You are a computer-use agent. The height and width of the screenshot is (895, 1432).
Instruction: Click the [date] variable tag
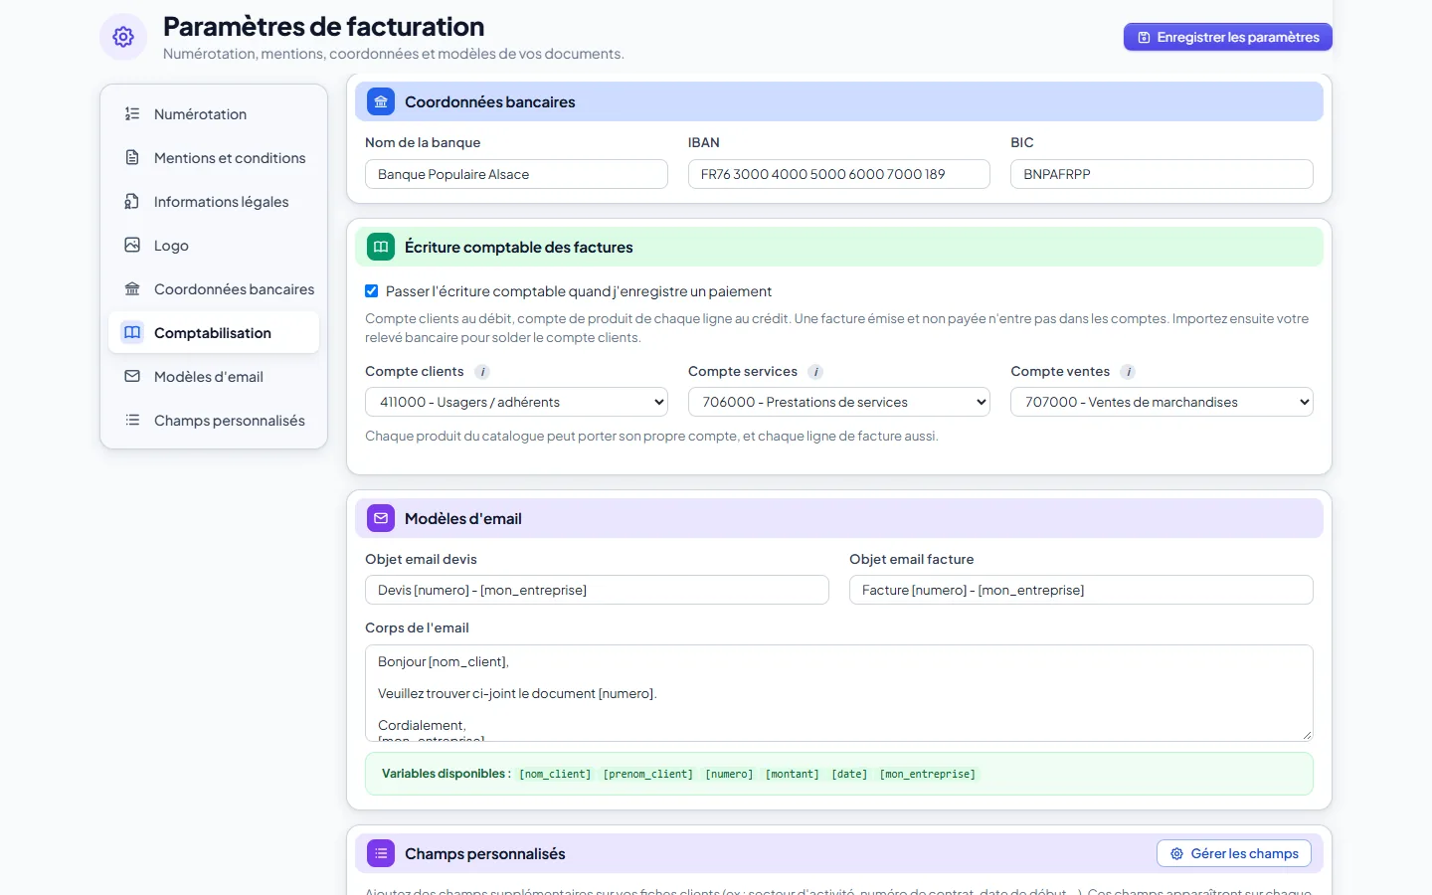[x=849, y=774]
